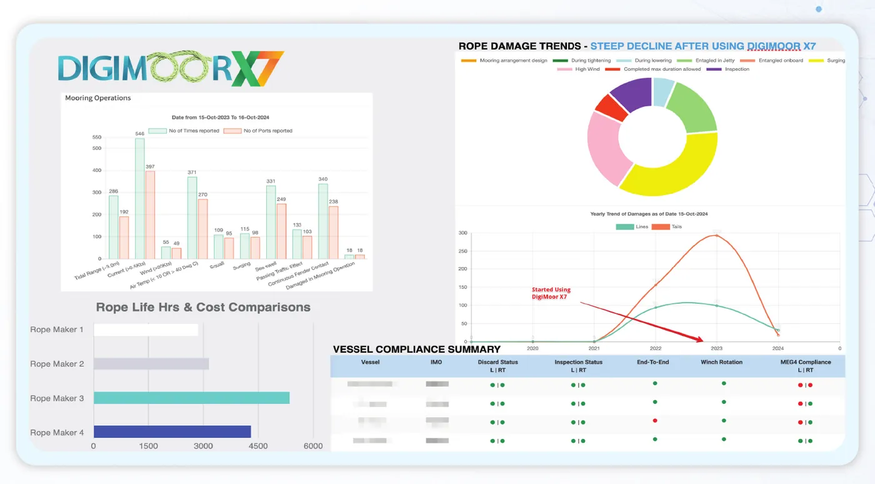Click the 'High Wind' legend entry
The width and height of the screenshot is (875, 484).
(x=578, y=69)
